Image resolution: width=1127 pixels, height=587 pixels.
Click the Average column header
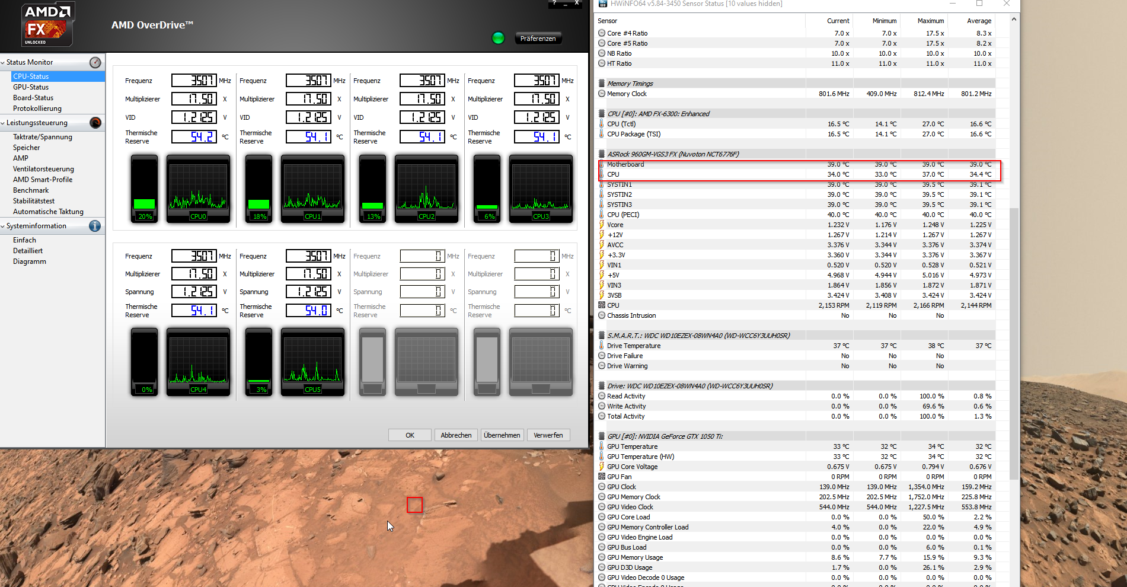979,21
